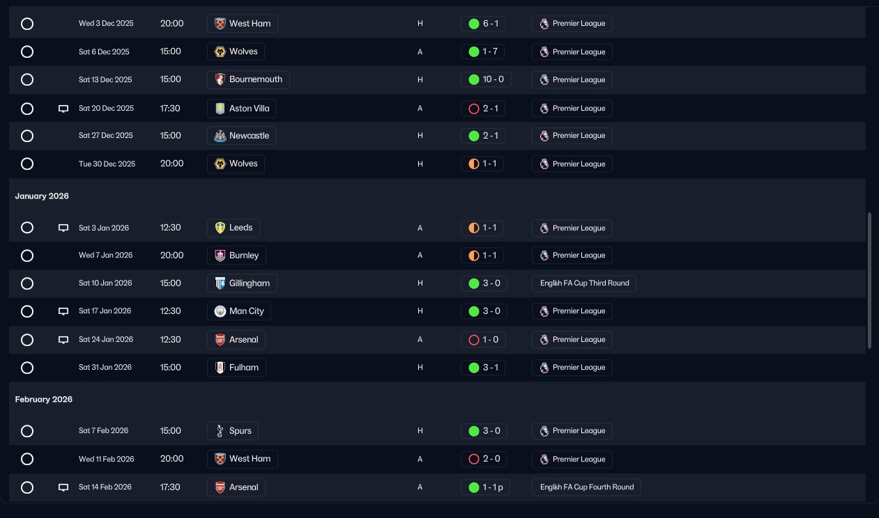Screen dimensions: 879x518
Task: Click the Newcastle club crest icon
Action: point(220,136)
